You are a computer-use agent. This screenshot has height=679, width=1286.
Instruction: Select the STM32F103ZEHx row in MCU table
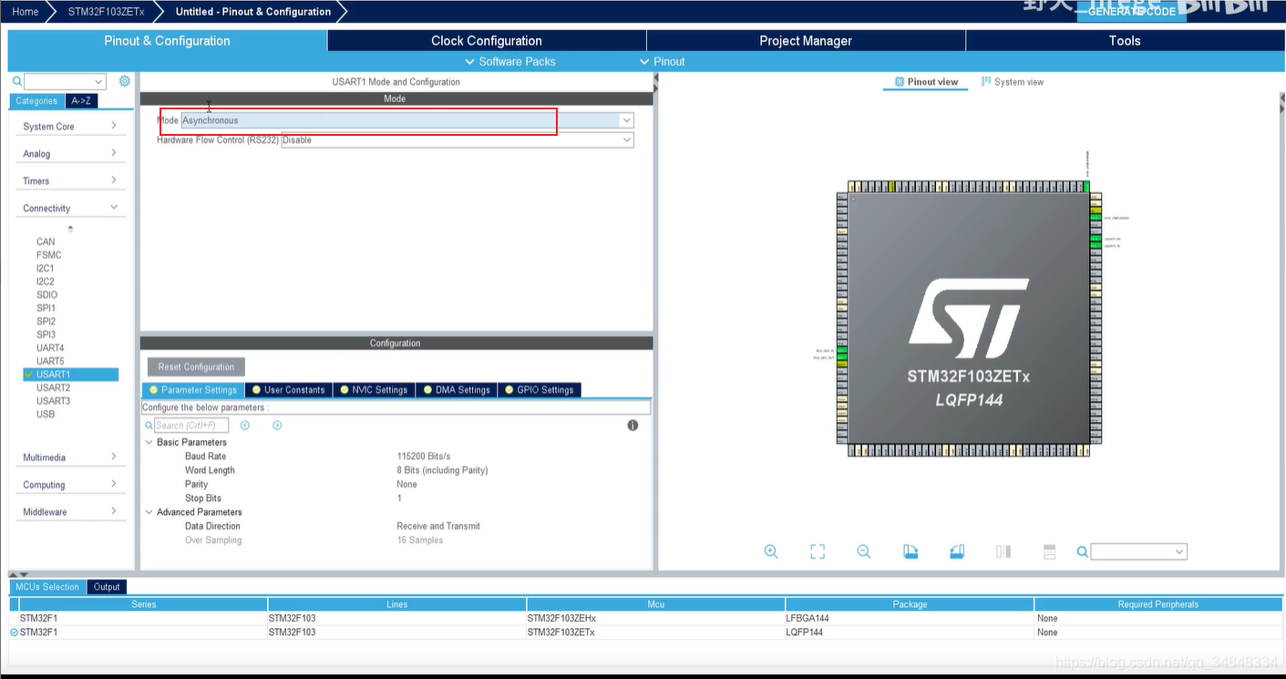pos(645,618)
